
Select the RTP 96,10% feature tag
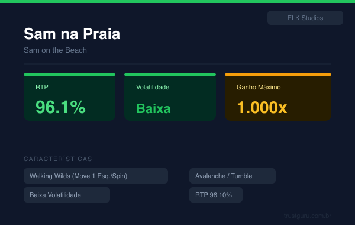click(216, 195)
